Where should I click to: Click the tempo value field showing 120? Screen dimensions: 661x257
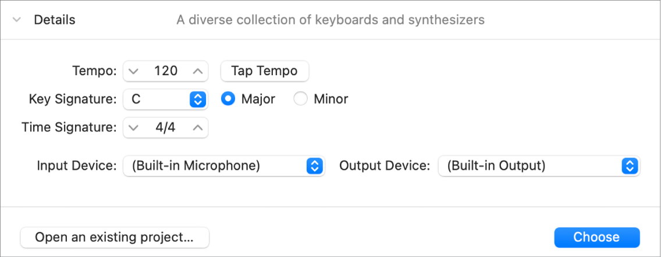[x=166, y=71]
